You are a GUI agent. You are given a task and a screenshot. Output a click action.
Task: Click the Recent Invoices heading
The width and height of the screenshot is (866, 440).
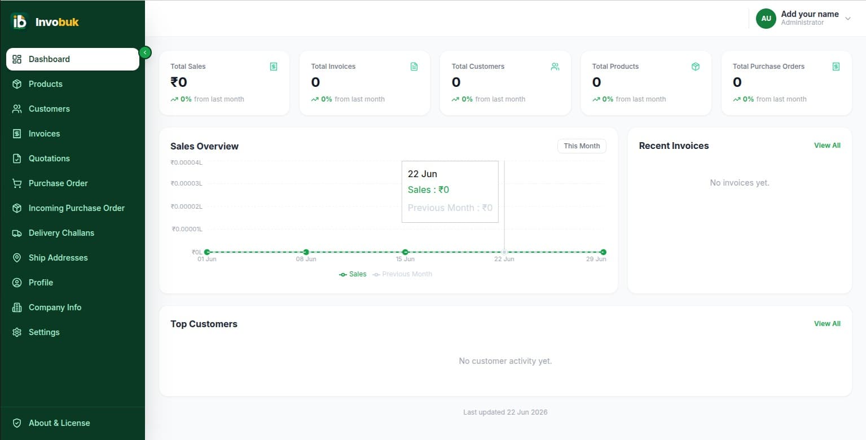pyautogui.click(x=674, y=146)
